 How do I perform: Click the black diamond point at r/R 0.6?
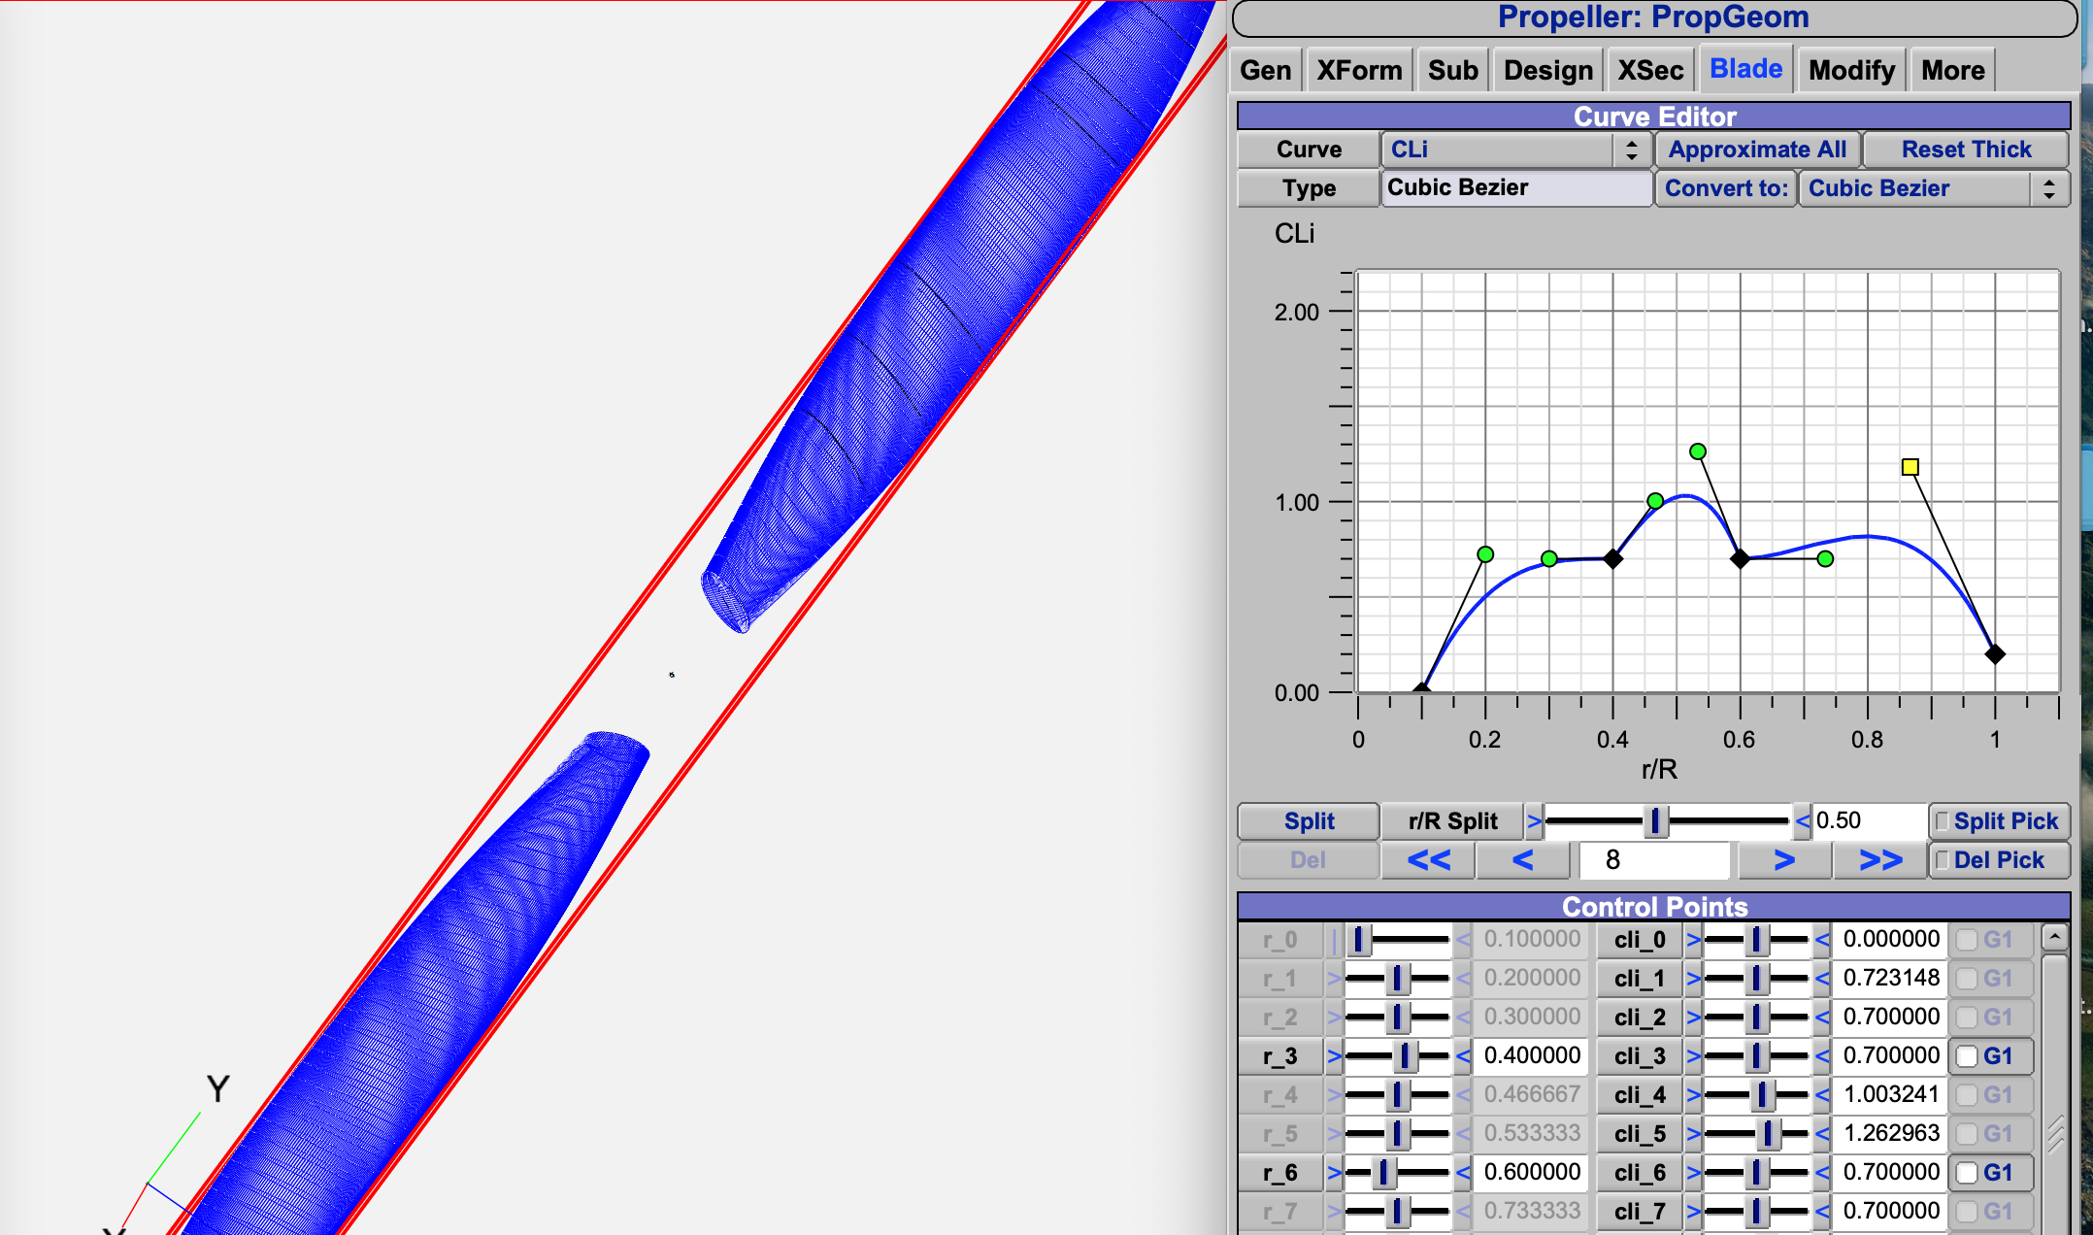pos(1740,558)
